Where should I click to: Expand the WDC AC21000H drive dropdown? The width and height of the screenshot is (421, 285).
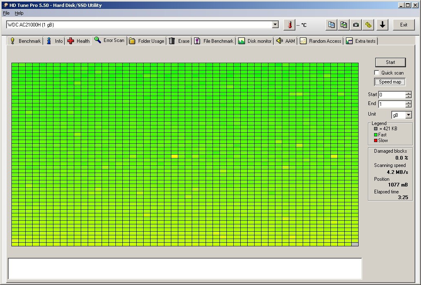tap(275, 25)
